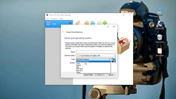Click the New machine gear icon
This screenshot has height=99, width=176.
click(99, 23)
